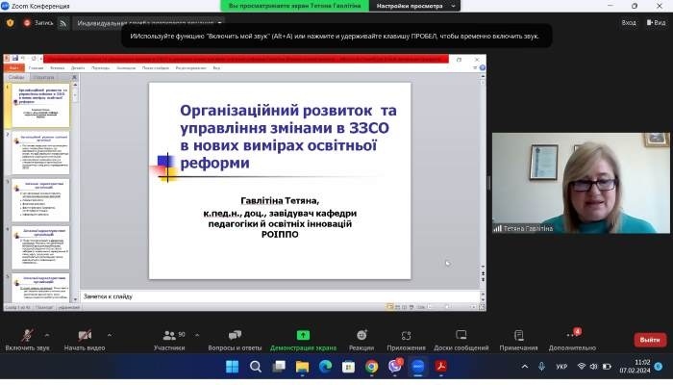
Task: Select slide 3 thumbnail
Action: coord(40,200)
